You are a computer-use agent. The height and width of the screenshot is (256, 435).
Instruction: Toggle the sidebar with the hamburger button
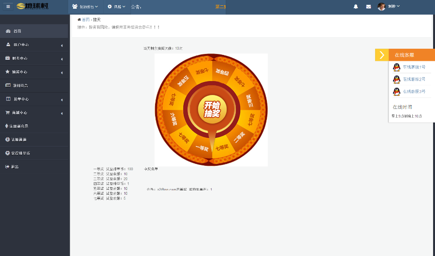tap(8, 6)
